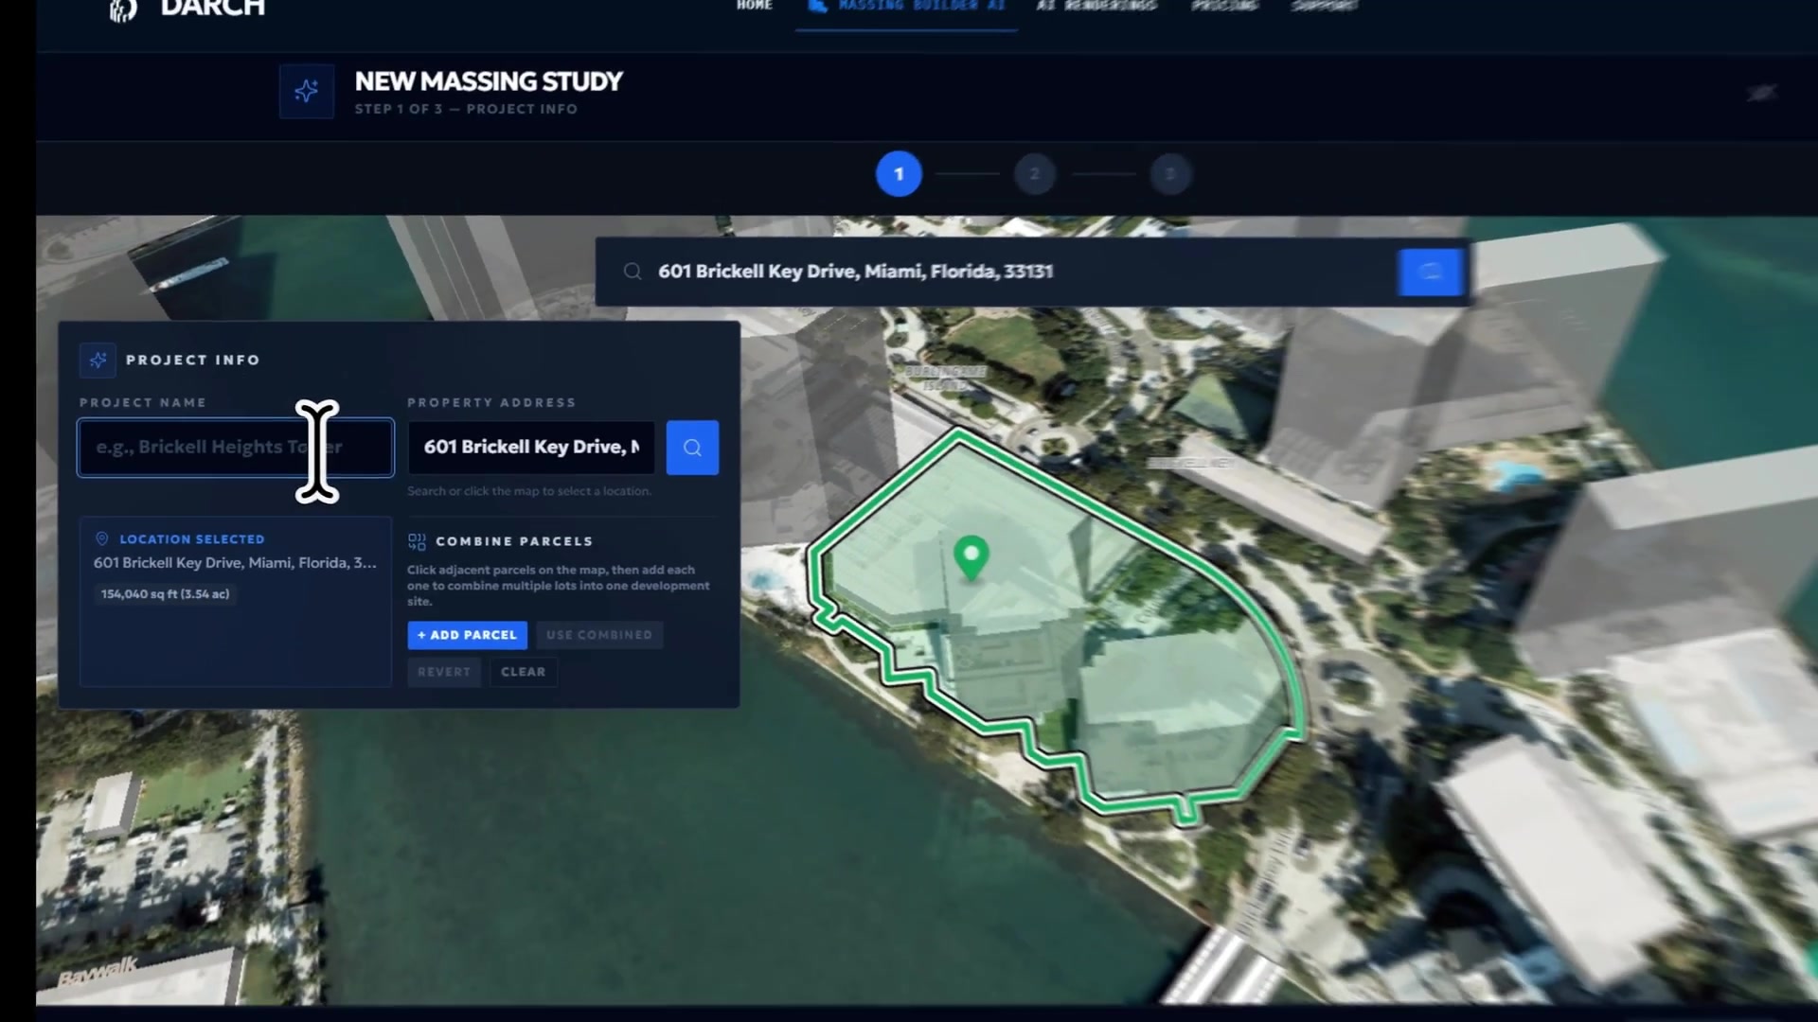Viewport: 1818px width, 1022px height.
Task: Click the Property Address field in Project Info
Action: [x=531, y=448]
